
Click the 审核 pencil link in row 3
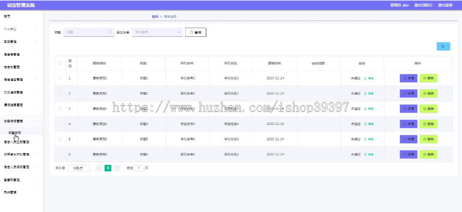point(369,109)
